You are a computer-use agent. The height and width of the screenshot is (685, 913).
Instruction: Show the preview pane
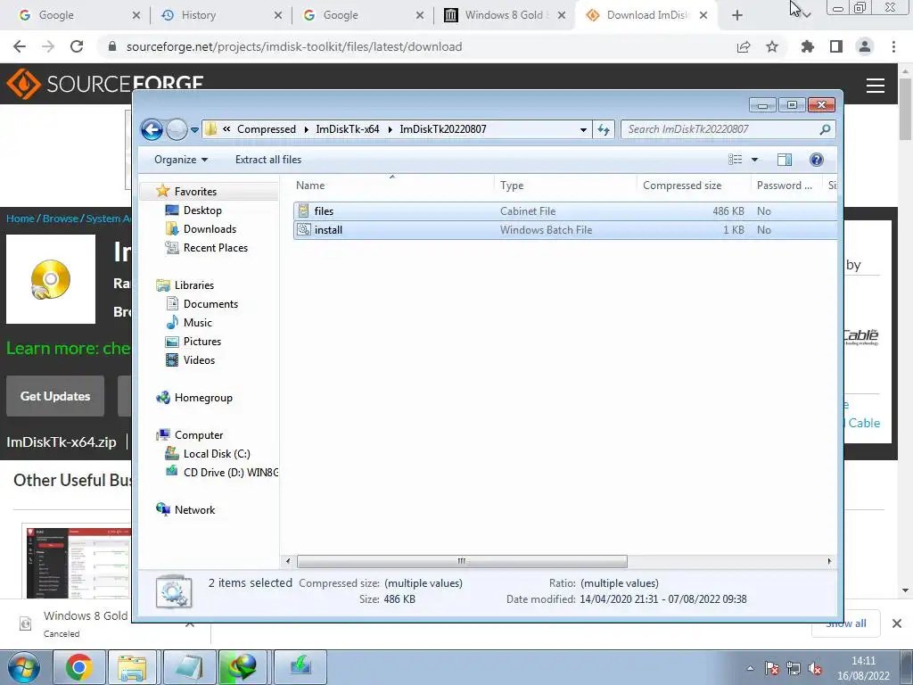[x=785, y=160]
